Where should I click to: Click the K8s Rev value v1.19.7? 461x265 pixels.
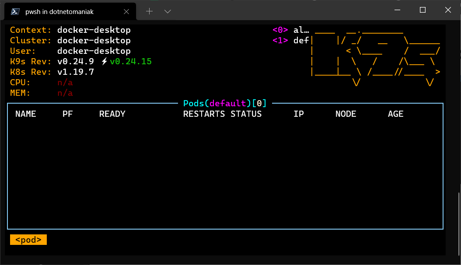click(76, 72)
